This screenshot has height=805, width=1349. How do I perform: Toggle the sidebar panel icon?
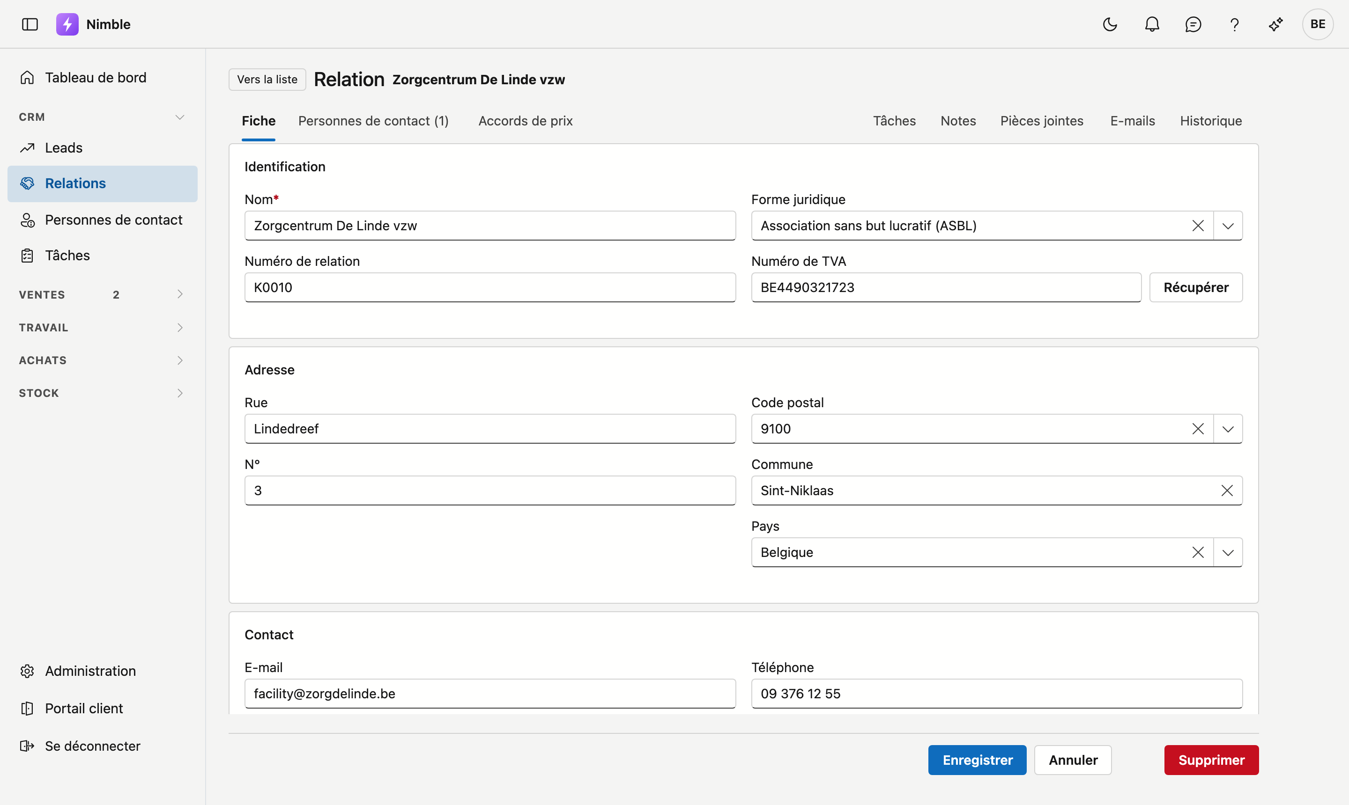point(30,24)
